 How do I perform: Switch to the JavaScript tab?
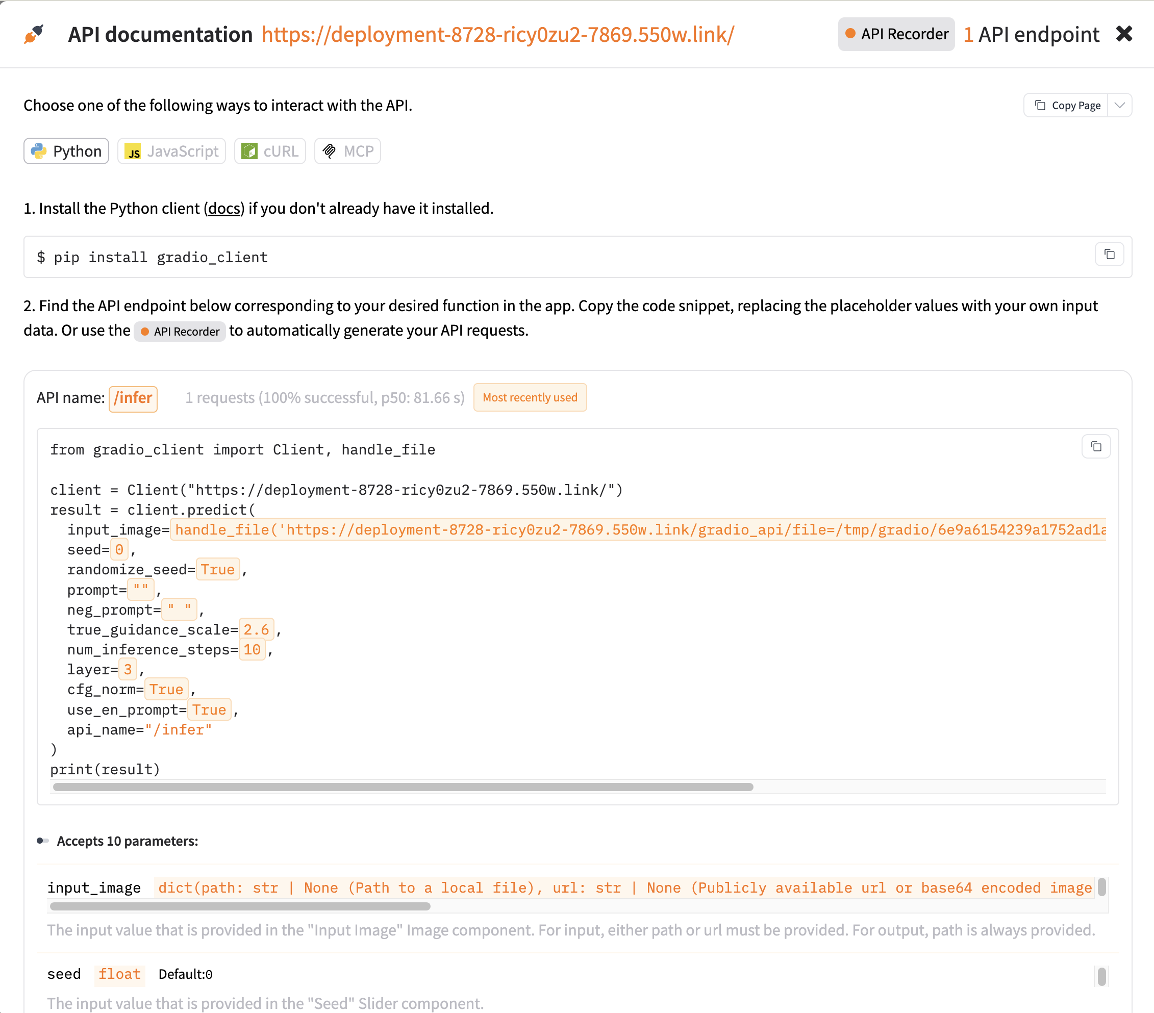pyautogui.click(x=171, y=151)
